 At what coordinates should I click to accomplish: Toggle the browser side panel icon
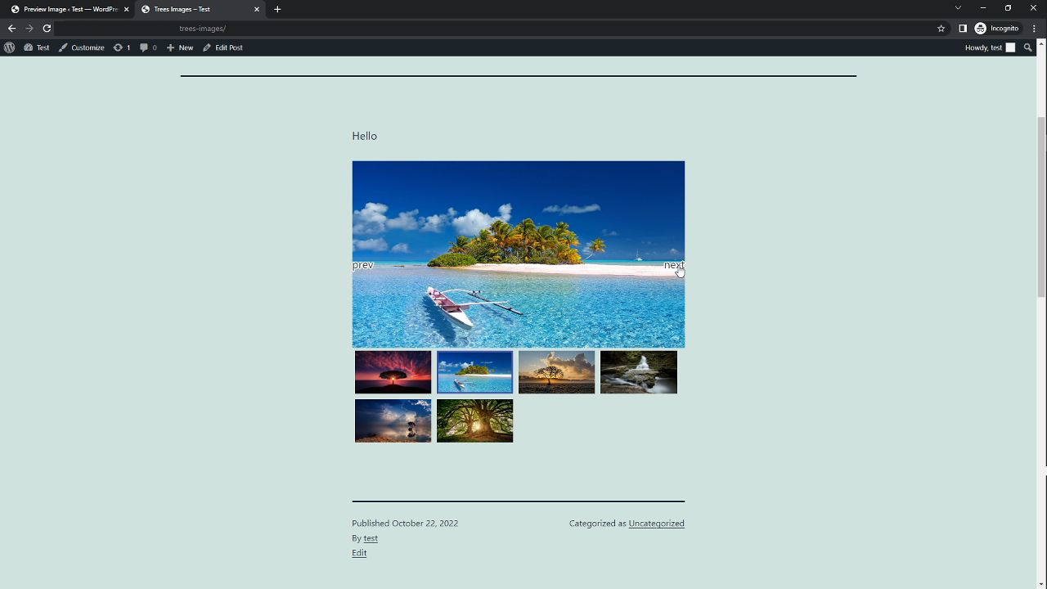(963, 28)
